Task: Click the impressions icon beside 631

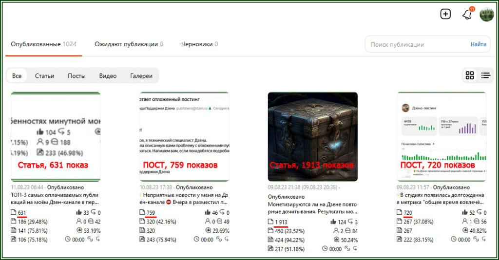Action: pyautogui.click(x=13, y=212)
